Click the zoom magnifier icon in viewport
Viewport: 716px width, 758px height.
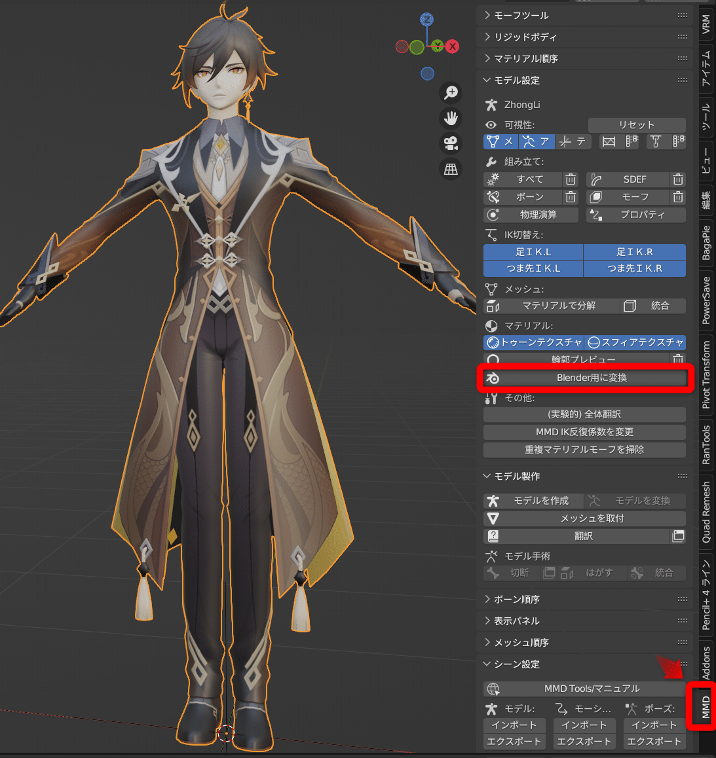pos(451,92)
